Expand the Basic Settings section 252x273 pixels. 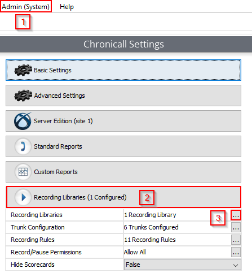[123, 70]
